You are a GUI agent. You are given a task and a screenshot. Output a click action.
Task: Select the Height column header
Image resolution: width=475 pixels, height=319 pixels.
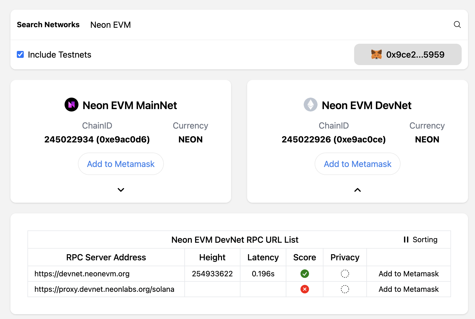click(x=212, y=257)
